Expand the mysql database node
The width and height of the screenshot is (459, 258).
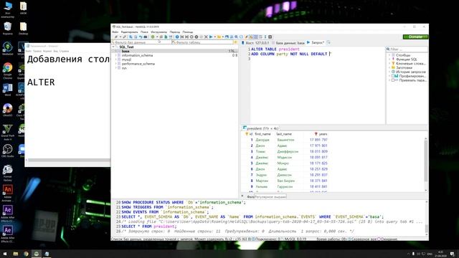click(x=116, y=59)
